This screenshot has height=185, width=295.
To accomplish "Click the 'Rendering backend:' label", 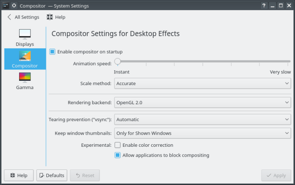I will pos(89,102).
